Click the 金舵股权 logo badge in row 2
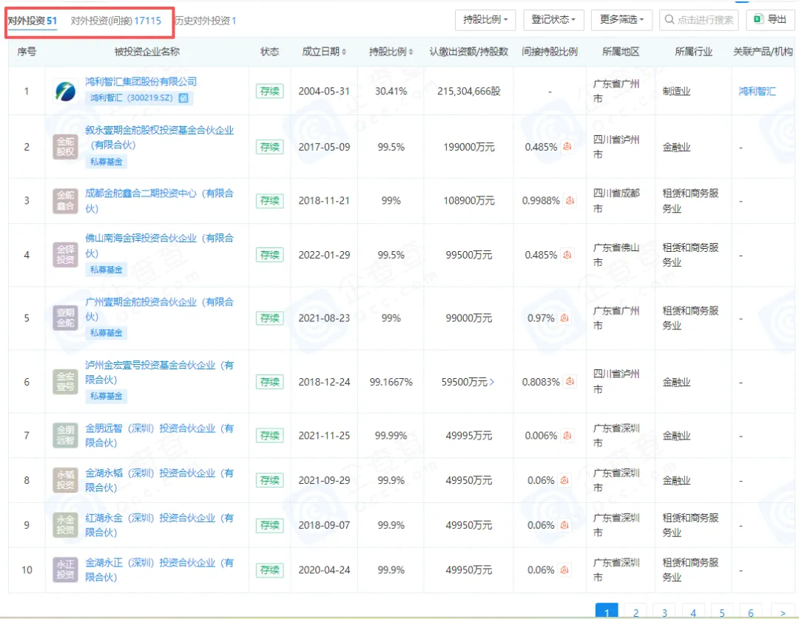This screenshot has height=619, width=799. 65,147
